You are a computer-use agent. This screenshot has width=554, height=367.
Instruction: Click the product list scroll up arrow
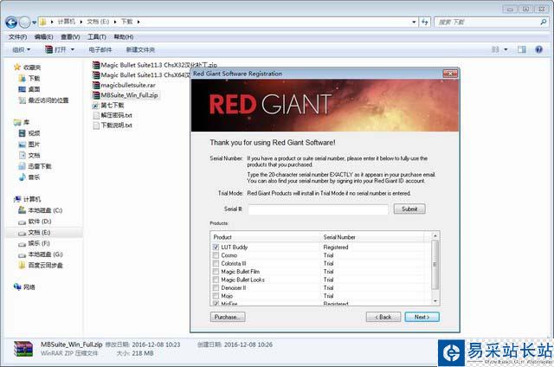pyautogui.click(x=435, y=235)
